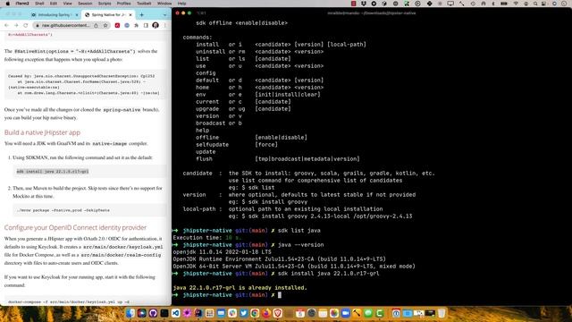The image size is (572, 322).
Task: Open the Shell menu
Action: [39, 4]
